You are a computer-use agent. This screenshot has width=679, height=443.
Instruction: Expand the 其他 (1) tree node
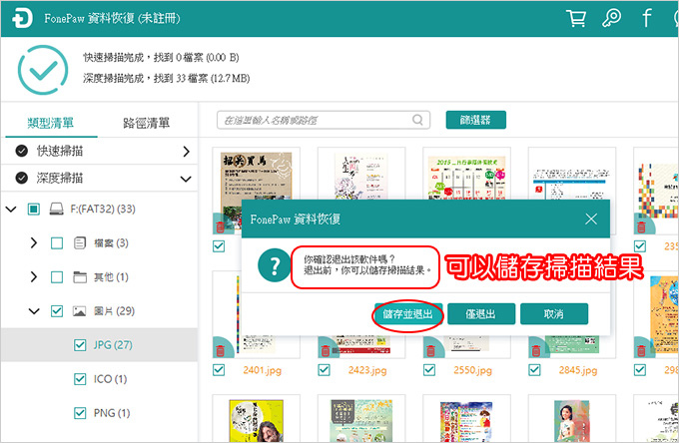(x=34, y=277)
